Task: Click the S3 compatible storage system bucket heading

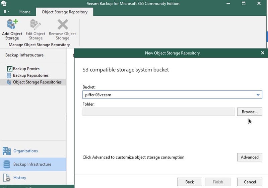Action: click(x=126, y=70)
